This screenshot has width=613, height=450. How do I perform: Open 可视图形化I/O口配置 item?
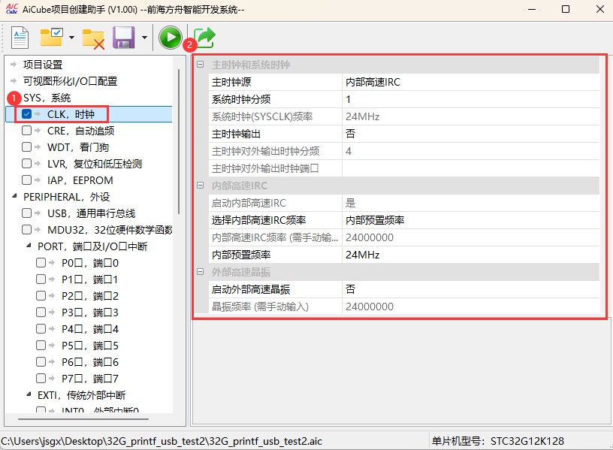[70, 81]
